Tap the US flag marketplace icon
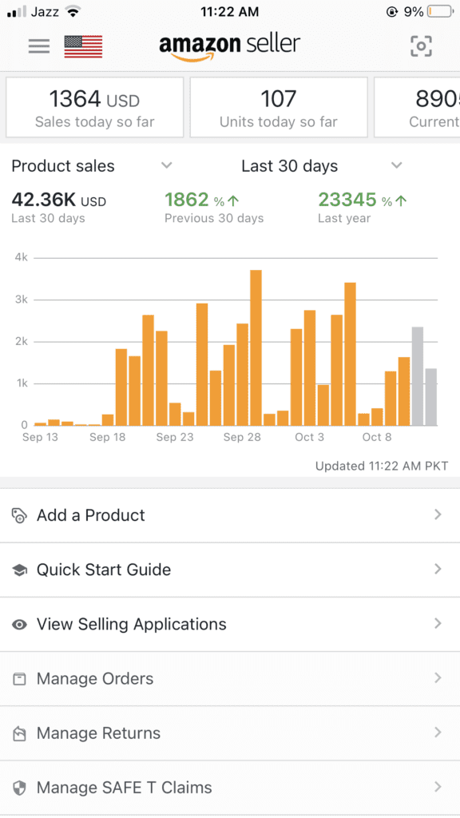 click(x=83, y=46)
